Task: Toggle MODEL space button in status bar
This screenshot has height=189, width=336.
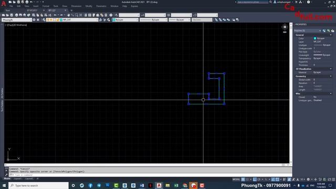Action: click(236, 180)
